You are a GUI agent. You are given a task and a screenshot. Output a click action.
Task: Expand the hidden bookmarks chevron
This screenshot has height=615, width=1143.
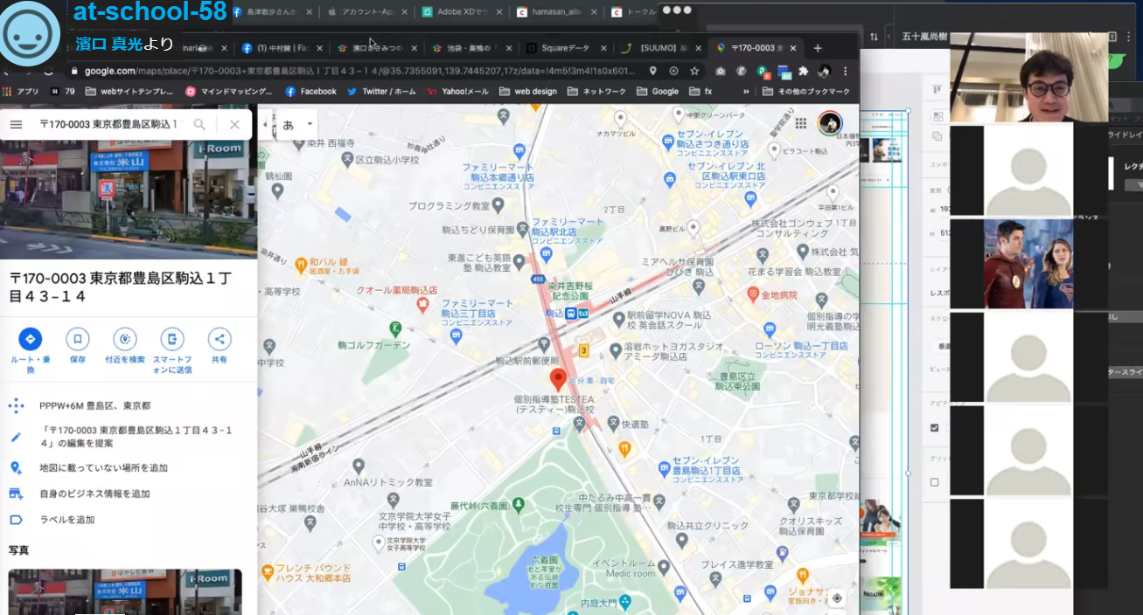coord(746,91)
